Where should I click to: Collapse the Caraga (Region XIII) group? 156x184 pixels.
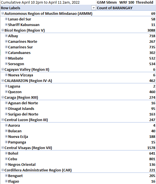click(x=3, y=97)
